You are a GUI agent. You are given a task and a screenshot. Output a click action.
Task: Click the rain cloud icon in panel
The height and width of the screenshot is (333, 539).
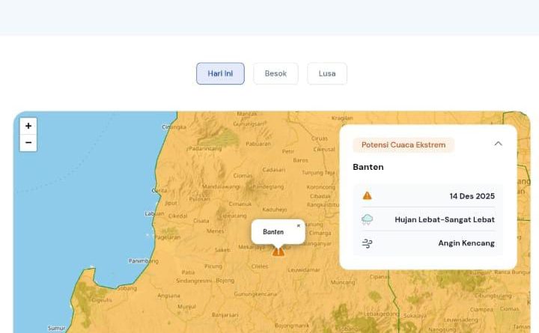[x=367, y=220]
